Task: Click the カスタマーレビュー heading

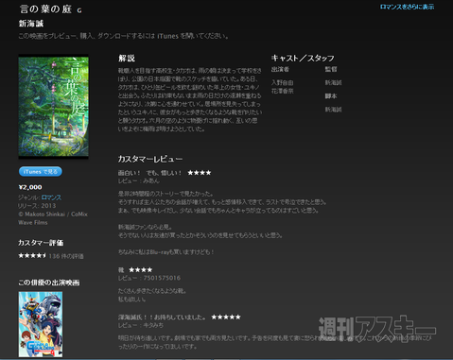Action: (x=150, y=159)
